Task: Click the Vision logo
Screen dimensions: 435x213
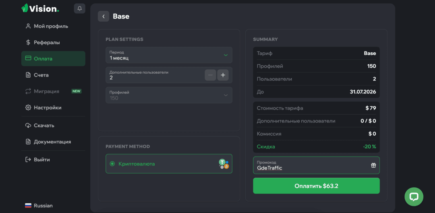Action: pos(40,8)
